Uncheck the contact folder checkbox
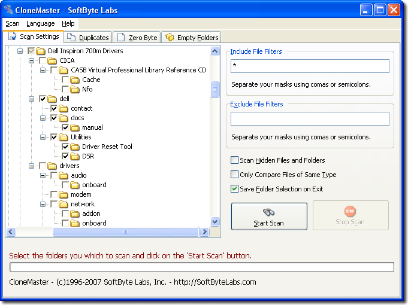Screen dimensions: 408x305 click(54, 108)
